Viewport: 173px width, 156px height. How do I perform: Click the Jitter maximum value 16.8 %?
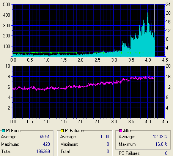tap(161, 144)
